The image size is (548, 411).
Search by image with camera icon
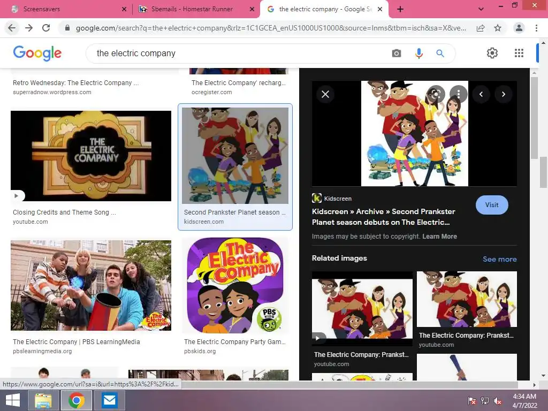click(x=397, y=53)
